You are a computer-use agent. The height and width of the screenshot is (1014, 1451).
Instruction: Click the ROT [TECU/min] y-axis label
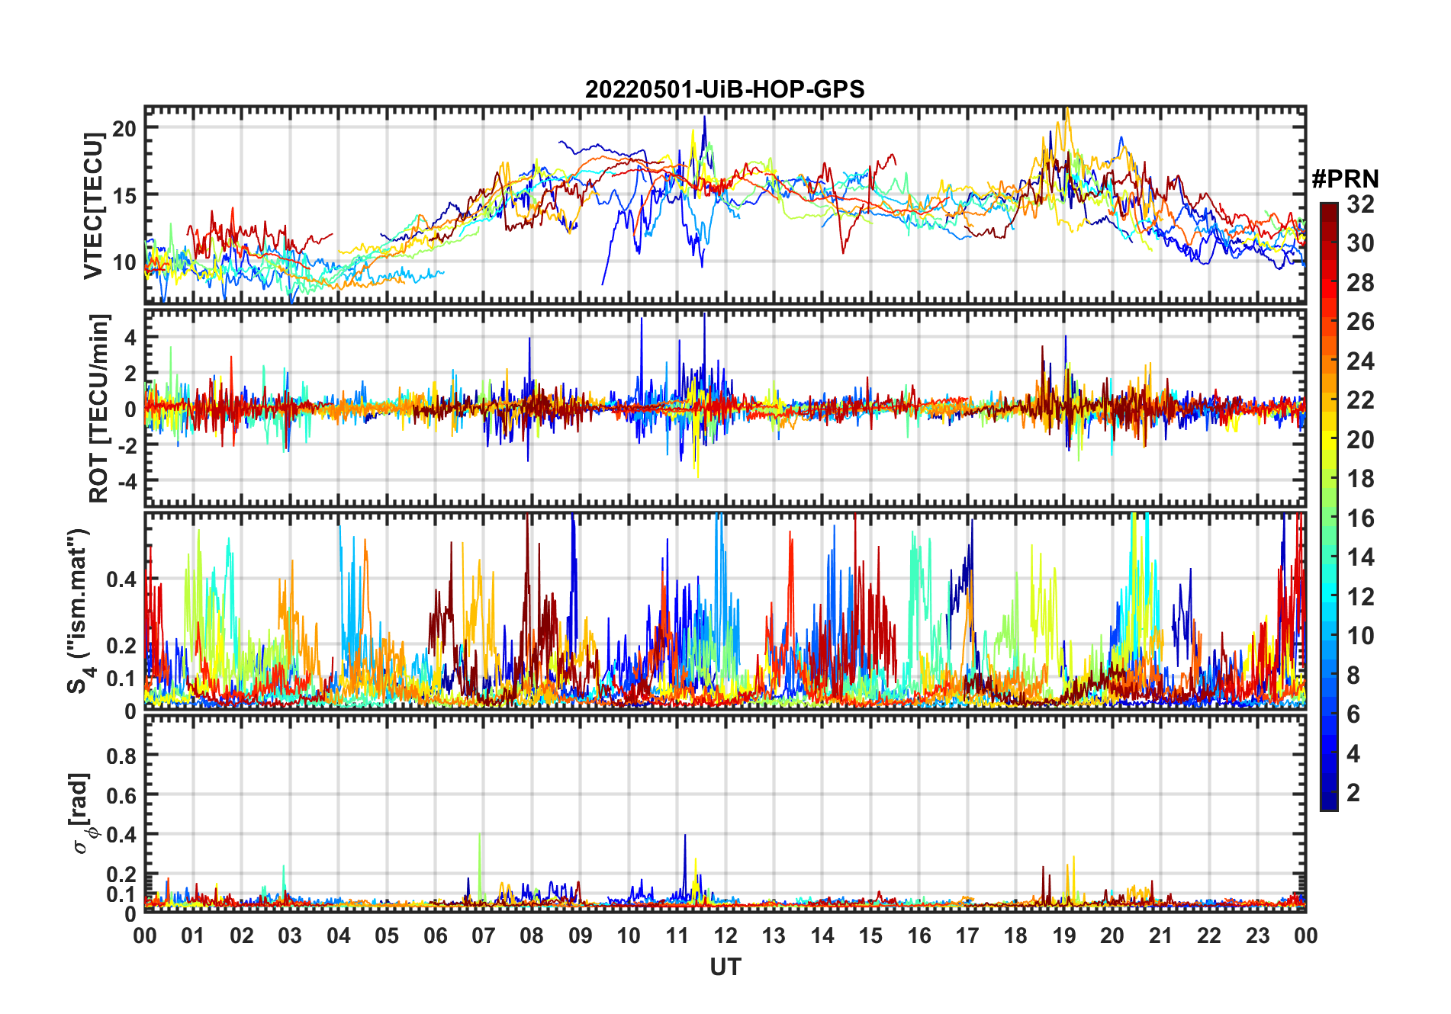[x=99, y=408]
